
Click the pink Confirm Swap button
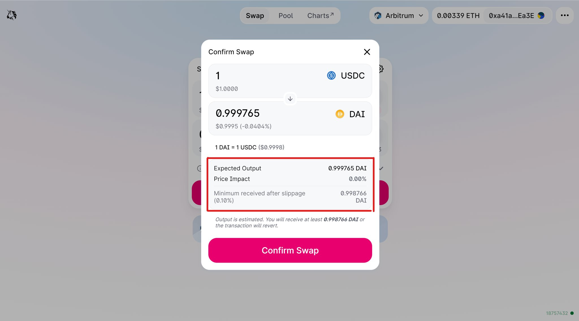pos(290,250)
